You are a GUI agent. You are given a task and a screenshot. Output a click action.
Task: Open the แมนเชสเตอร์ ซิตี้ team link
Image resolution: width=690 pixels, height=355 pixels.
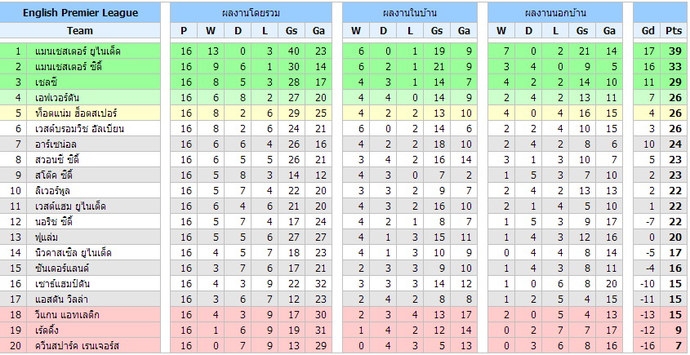click(72, 66)
